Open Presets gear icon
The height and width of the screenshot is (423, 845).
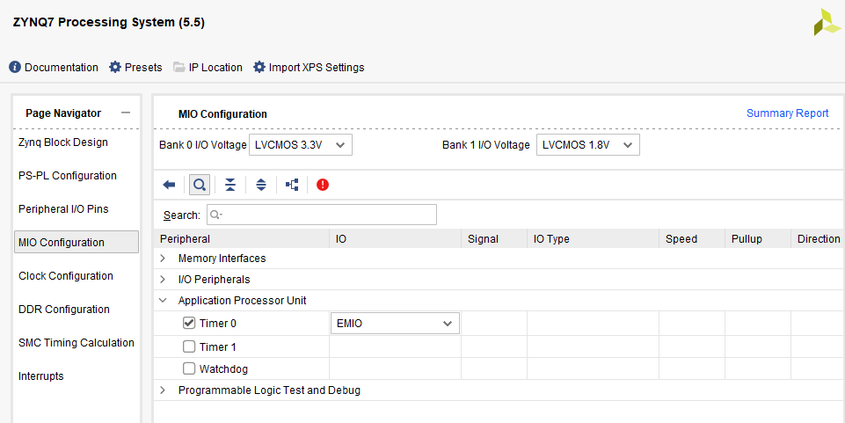coord(115,68)
